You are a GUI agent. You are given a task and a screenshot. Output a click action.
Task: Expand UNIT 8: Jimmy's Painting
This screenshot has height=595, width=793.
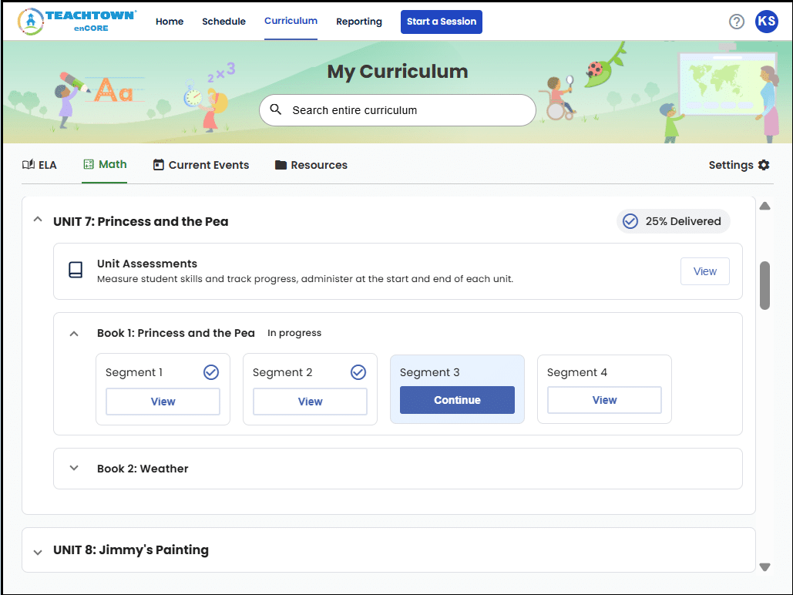tap(37, 551)
